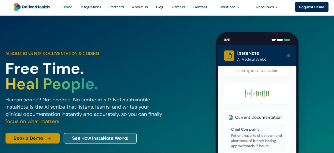Click the 9:41 time on phone
This screenshot has height=153, width=334.
tap(227, 40)
